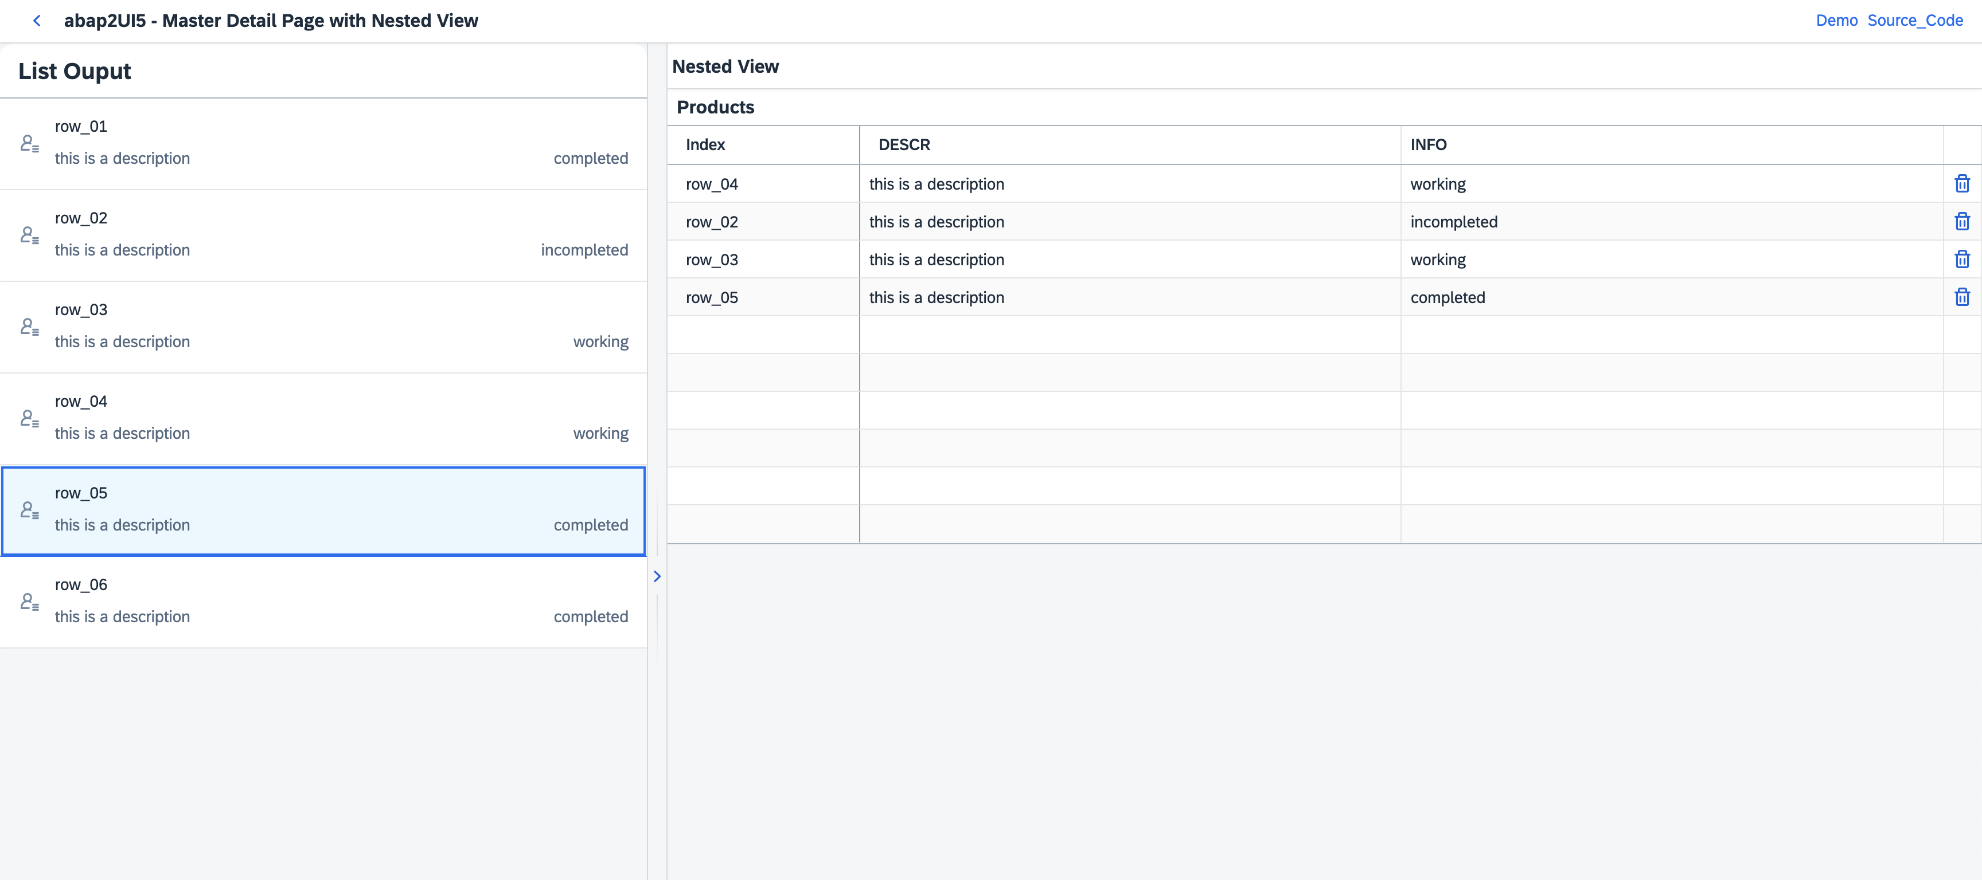
Task: Click the trash icon on the row_03 table row
Action: pyautogui.click(x=1962, y=259)
